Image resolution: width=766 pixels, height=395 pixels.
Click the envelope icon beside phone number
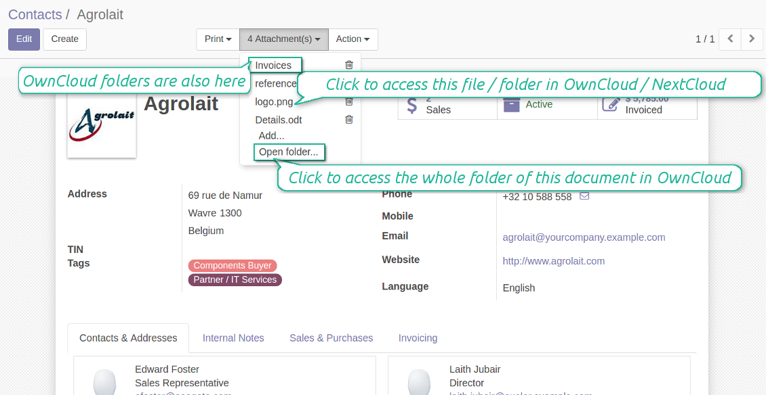point(584,196)
